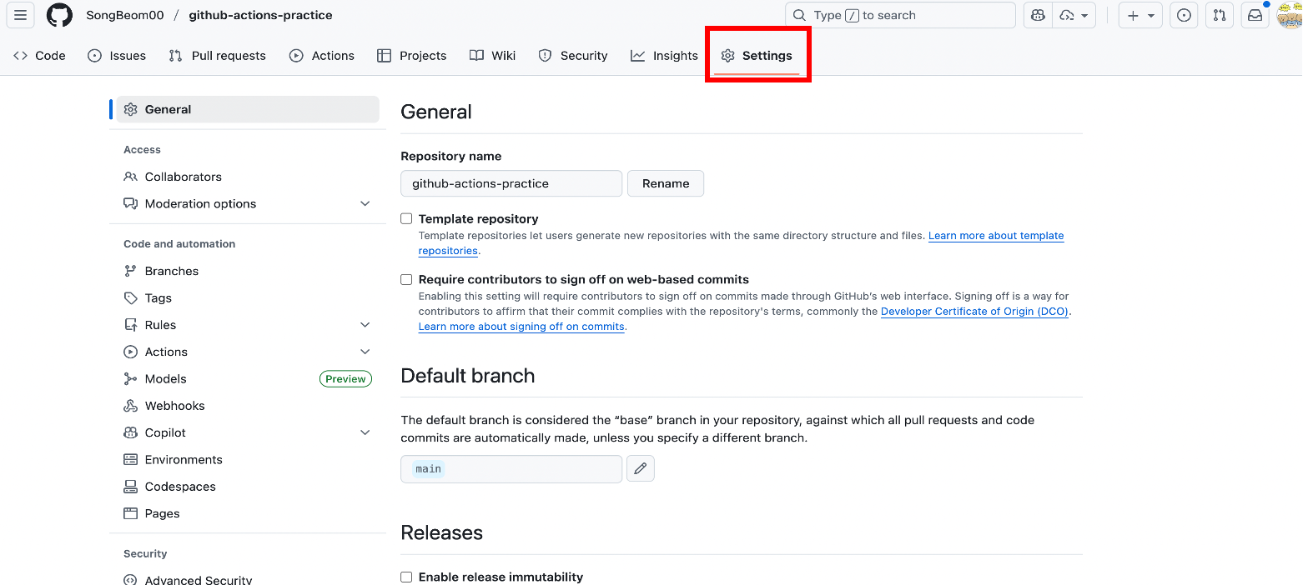Open the create new plus dropdown
Viewport: 1303px width, 585px height.
[1140, 15]
